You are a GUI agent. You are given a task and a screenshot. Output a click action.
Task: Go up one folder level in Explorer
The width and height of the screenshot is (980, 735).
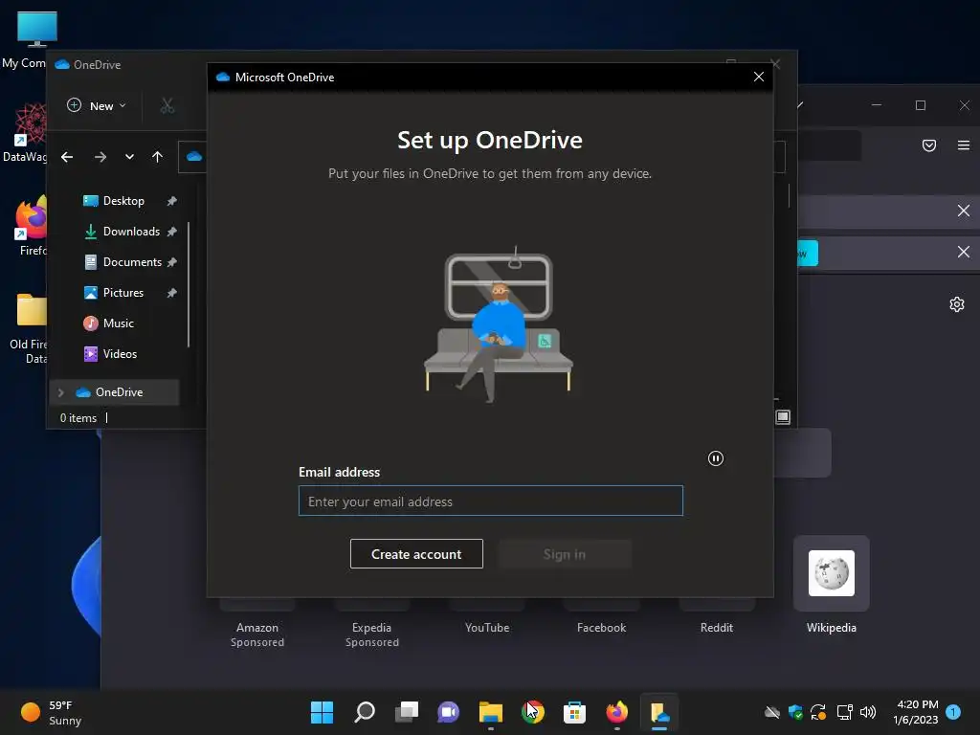pos(158,157)
